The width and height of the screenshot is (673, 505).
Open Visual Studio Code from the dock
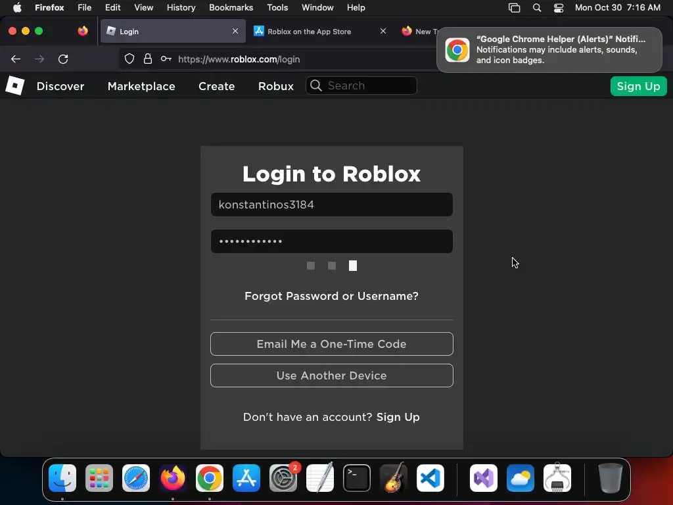(430, 478)
